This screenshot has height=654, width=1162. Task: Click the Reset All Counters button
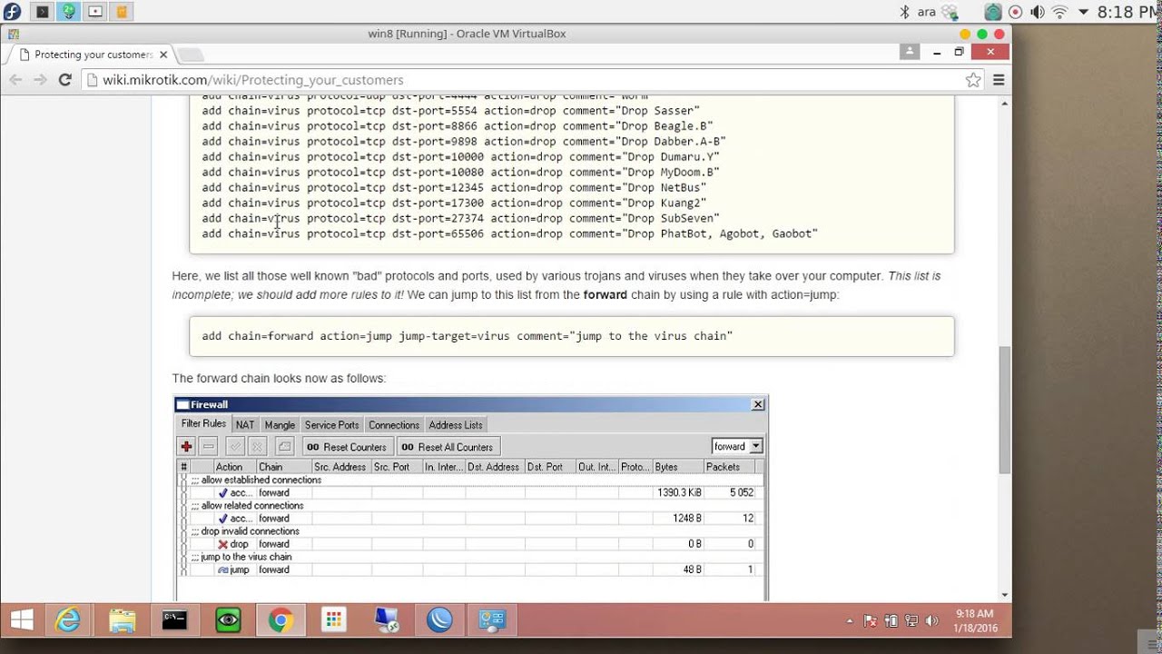[448, 446]
